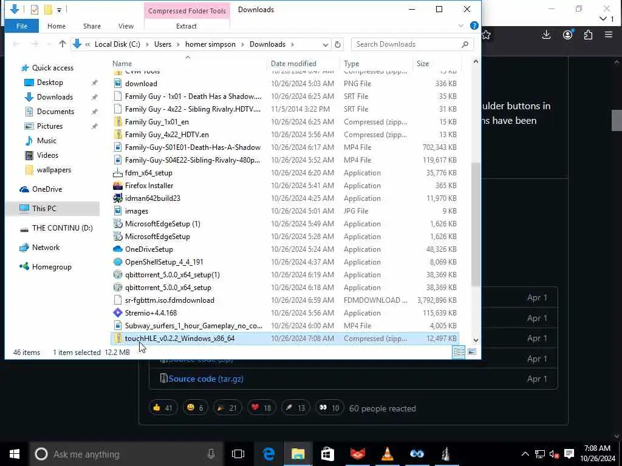Open VLC media player from taskbar
The height and width of the screenshot is (466, 622).
pyautogui.click(x=387, y=454)
